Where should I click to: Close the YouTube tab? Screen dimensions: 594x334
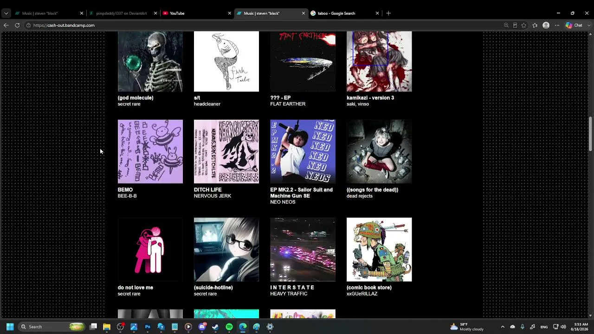click(229, 13)
